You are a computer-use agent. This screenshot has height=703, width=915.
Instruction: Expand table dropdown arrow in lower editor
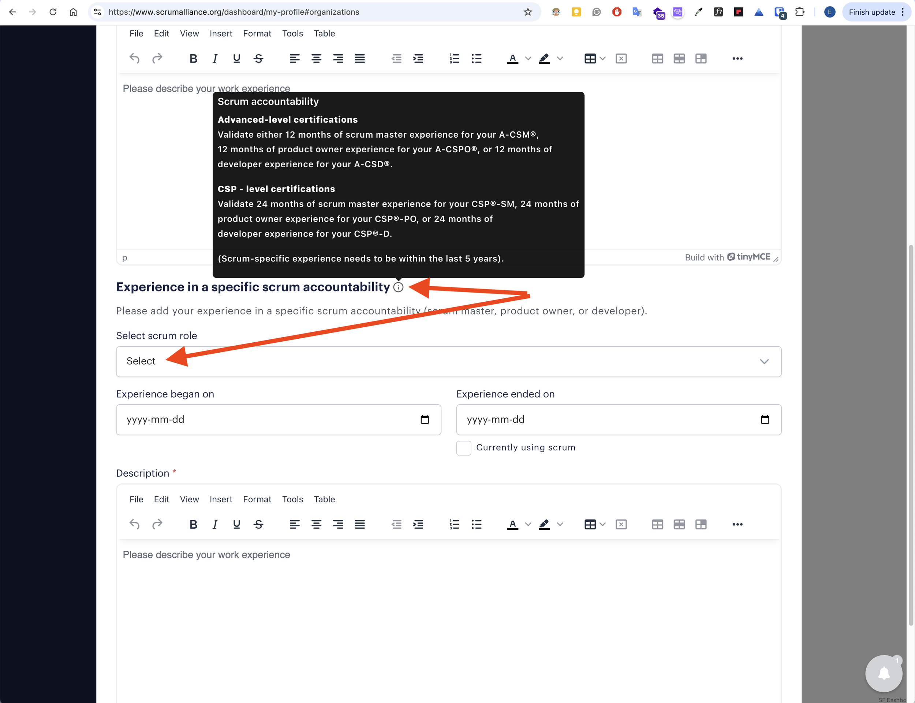pyautogui.click(x=602, y=524)
